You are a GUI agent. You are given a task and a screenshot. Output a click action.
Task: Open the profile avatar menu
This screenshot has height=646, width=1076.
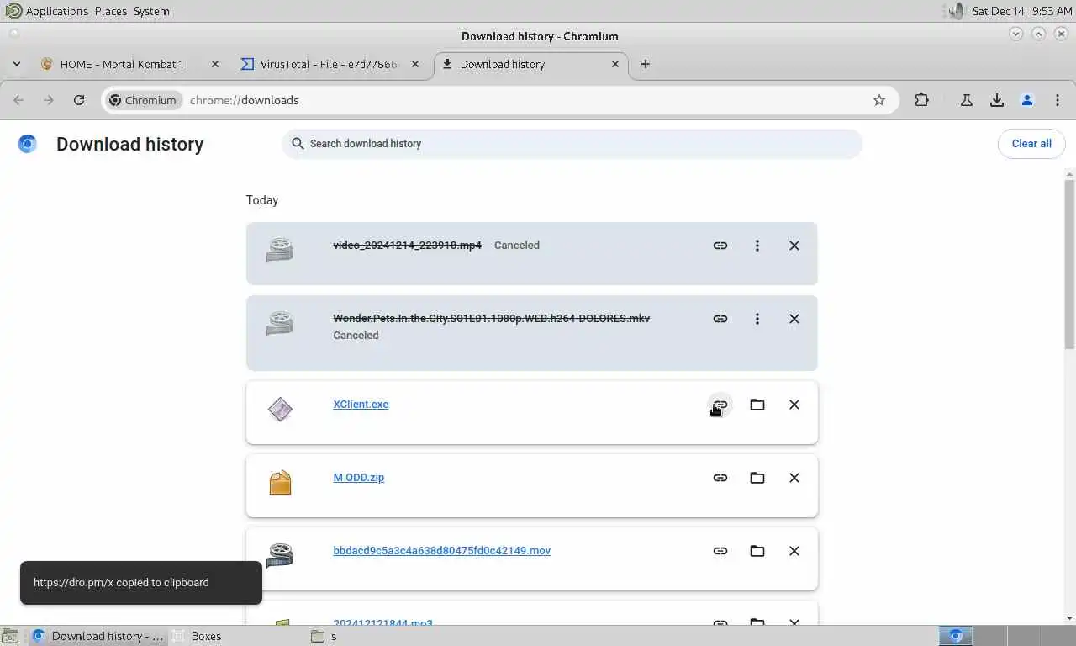pyautogui.click(x=1027, y=100)
